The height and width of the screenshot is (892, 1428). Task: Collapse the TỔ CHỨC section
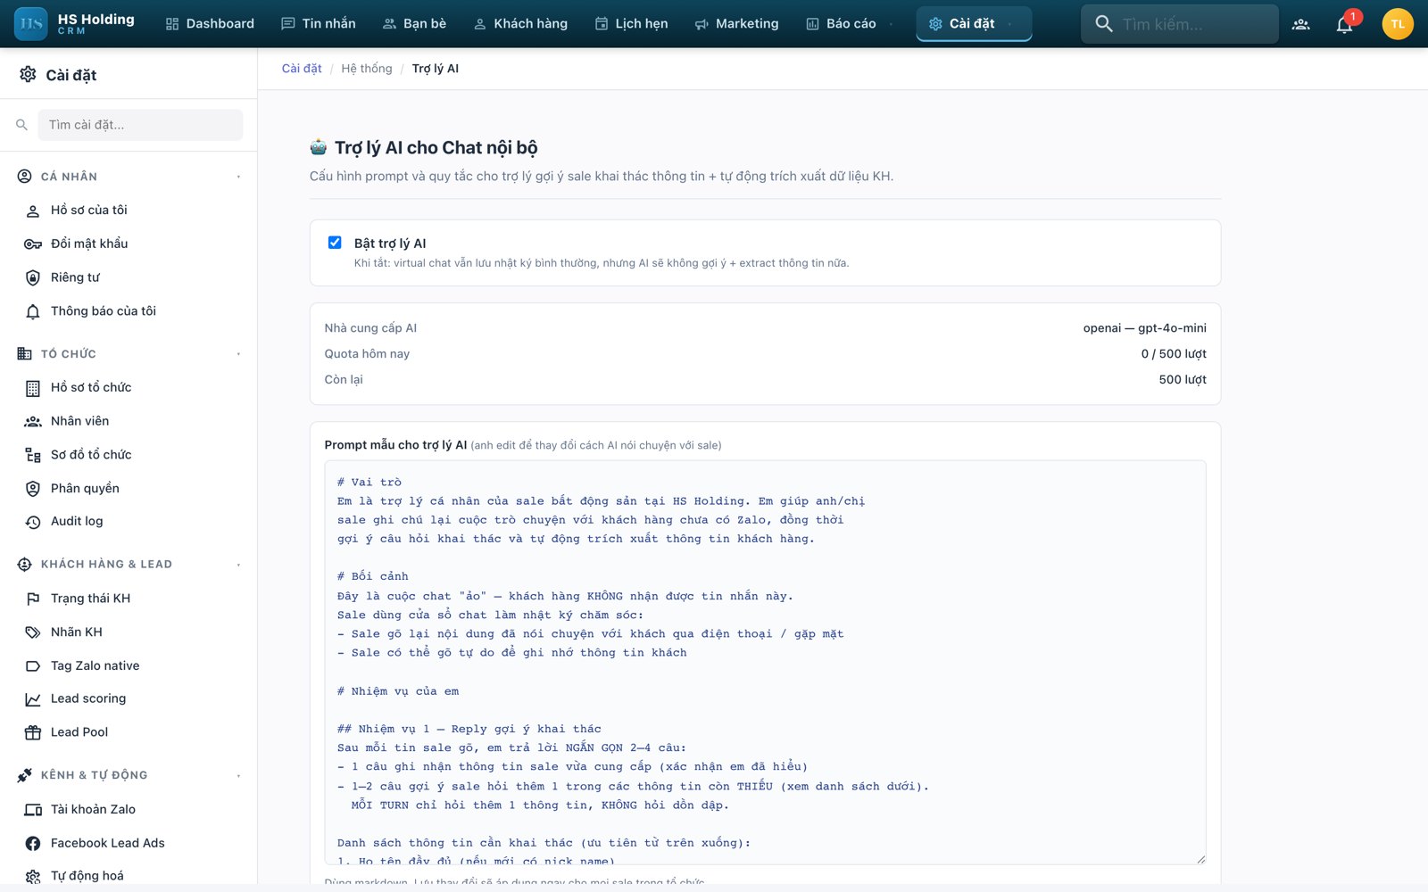click(238, 354)
